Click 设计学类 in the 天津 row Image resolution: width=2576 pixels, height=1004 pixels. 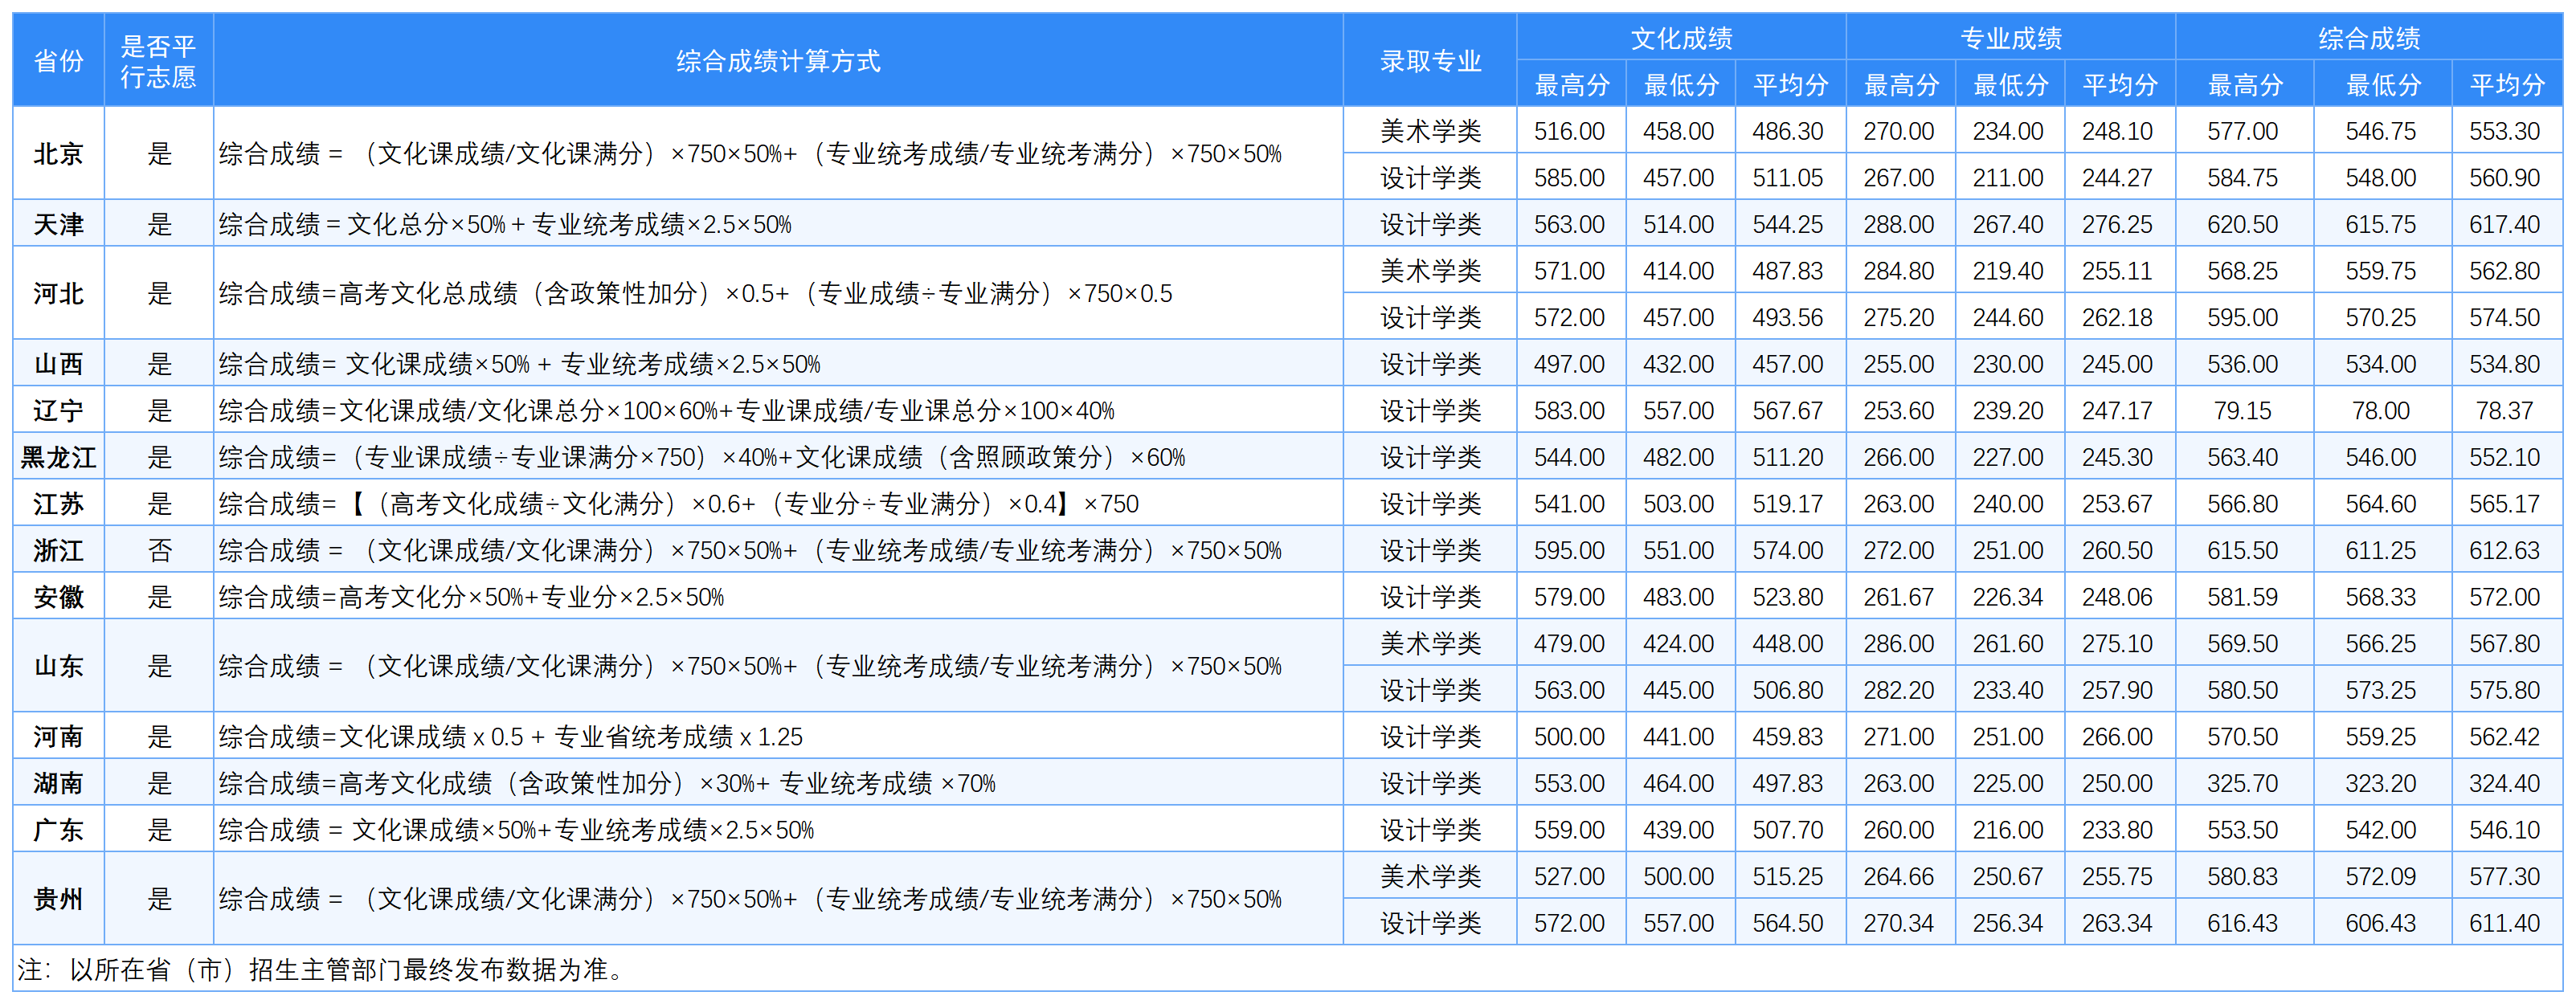point(1430,224)
